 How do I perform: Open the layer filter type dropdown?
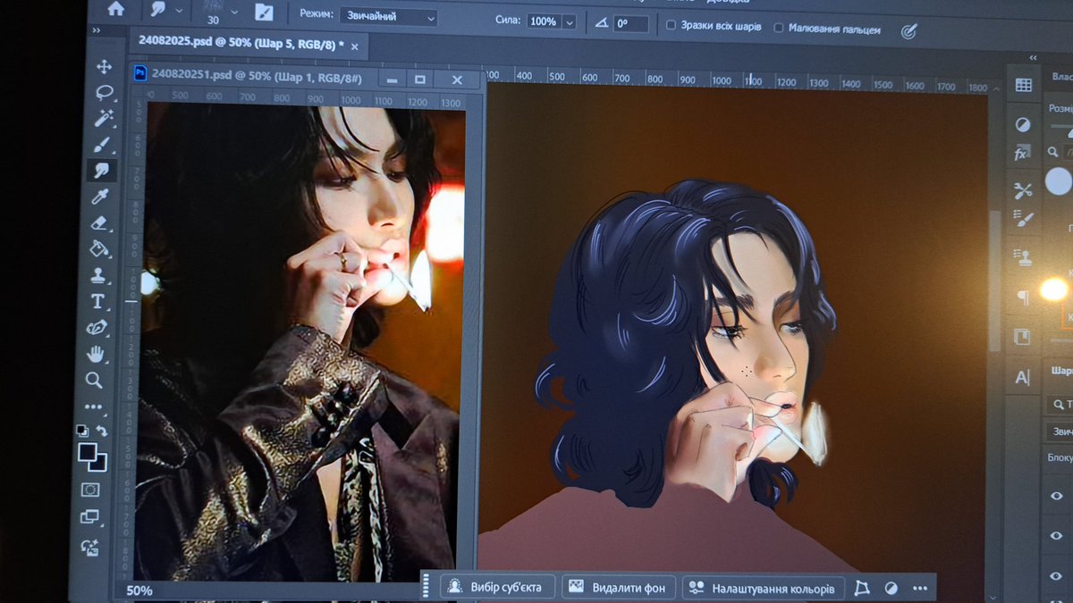pyautogui.click(x=1060, y=404)
